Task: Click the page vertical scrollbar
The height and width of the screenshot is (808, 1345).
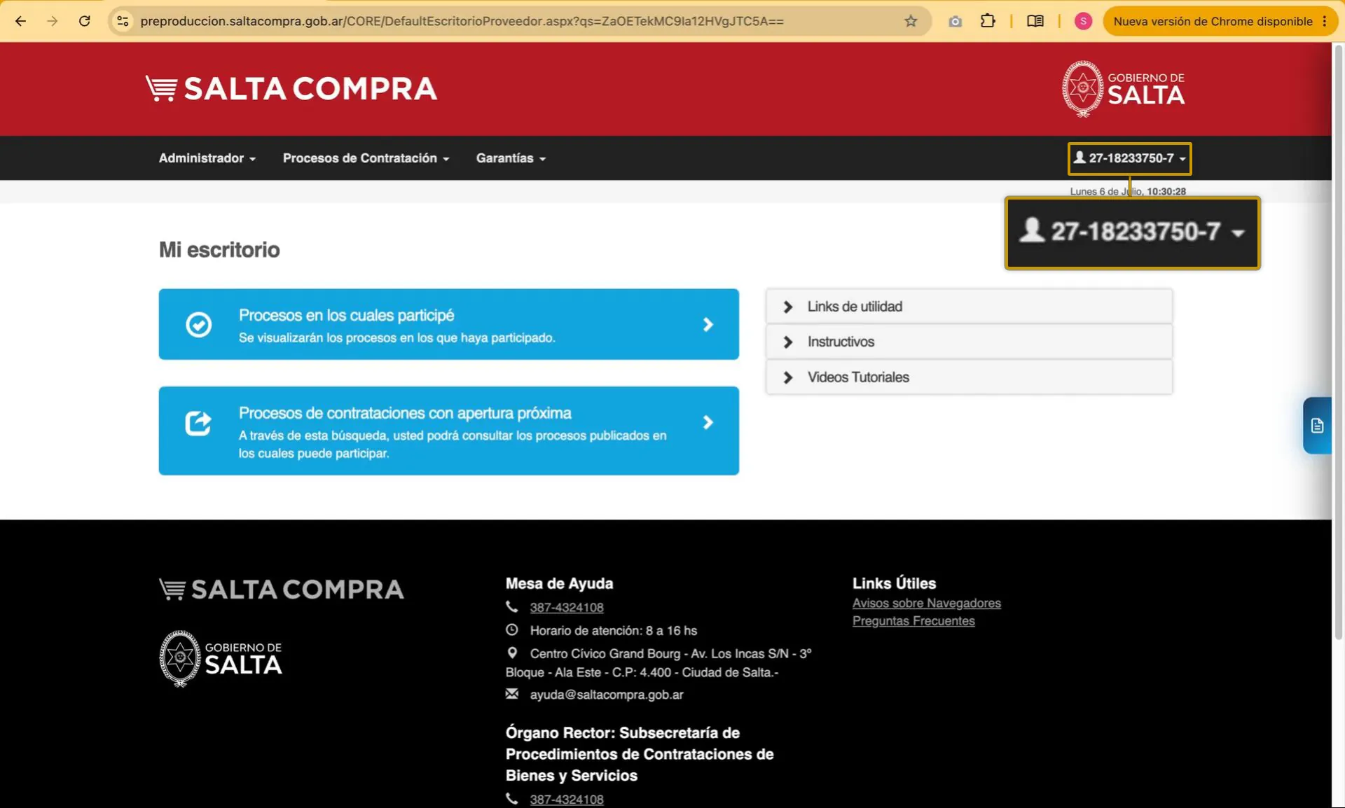Action: click(x=1338, y=343)
